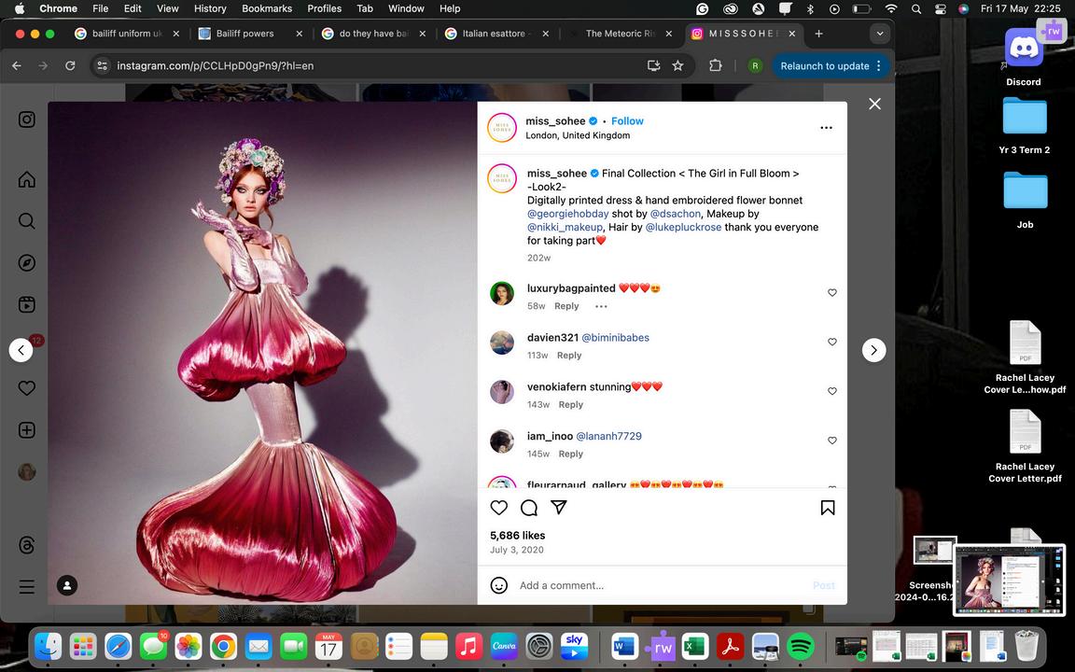
Task: Go back in Chrome history
Action: pyautogui.click(x=17, y=66)
